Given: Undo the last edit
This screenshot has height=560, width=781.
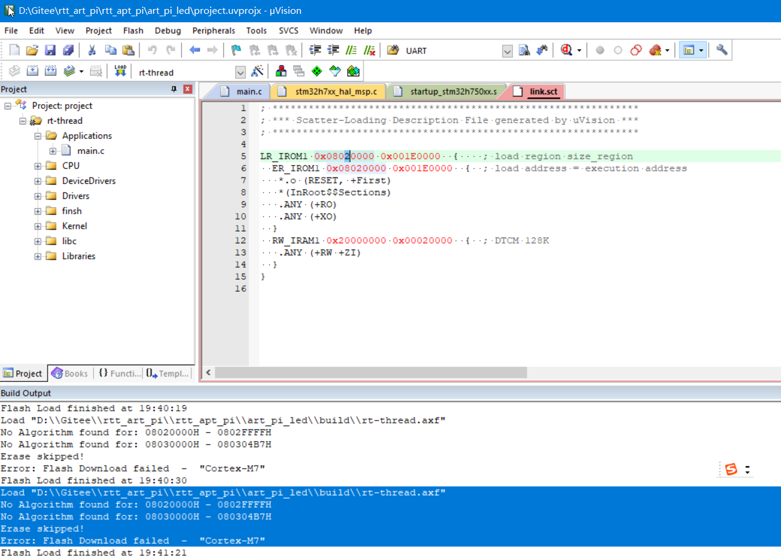Looking at the screenshot, I should tap(152, 51).
